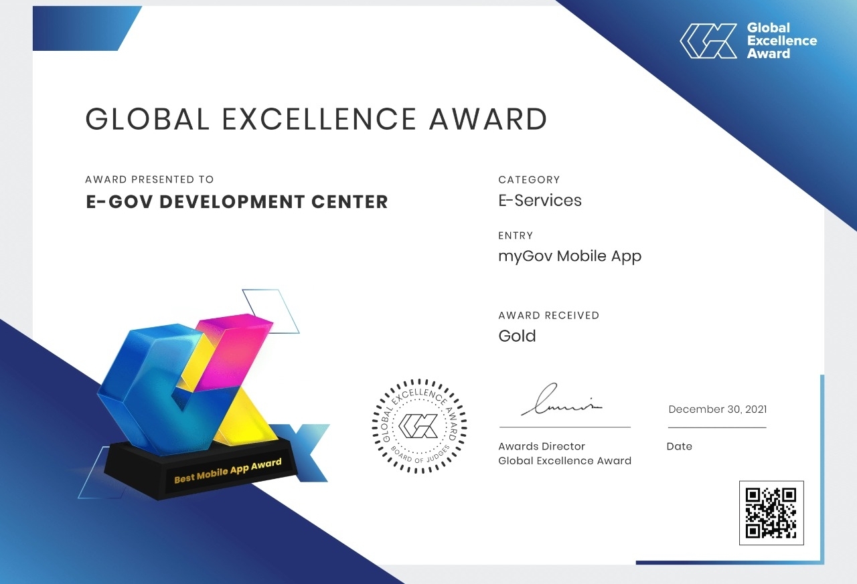Click "Global Excellence Award" under Awards Director

pos(565,460)
